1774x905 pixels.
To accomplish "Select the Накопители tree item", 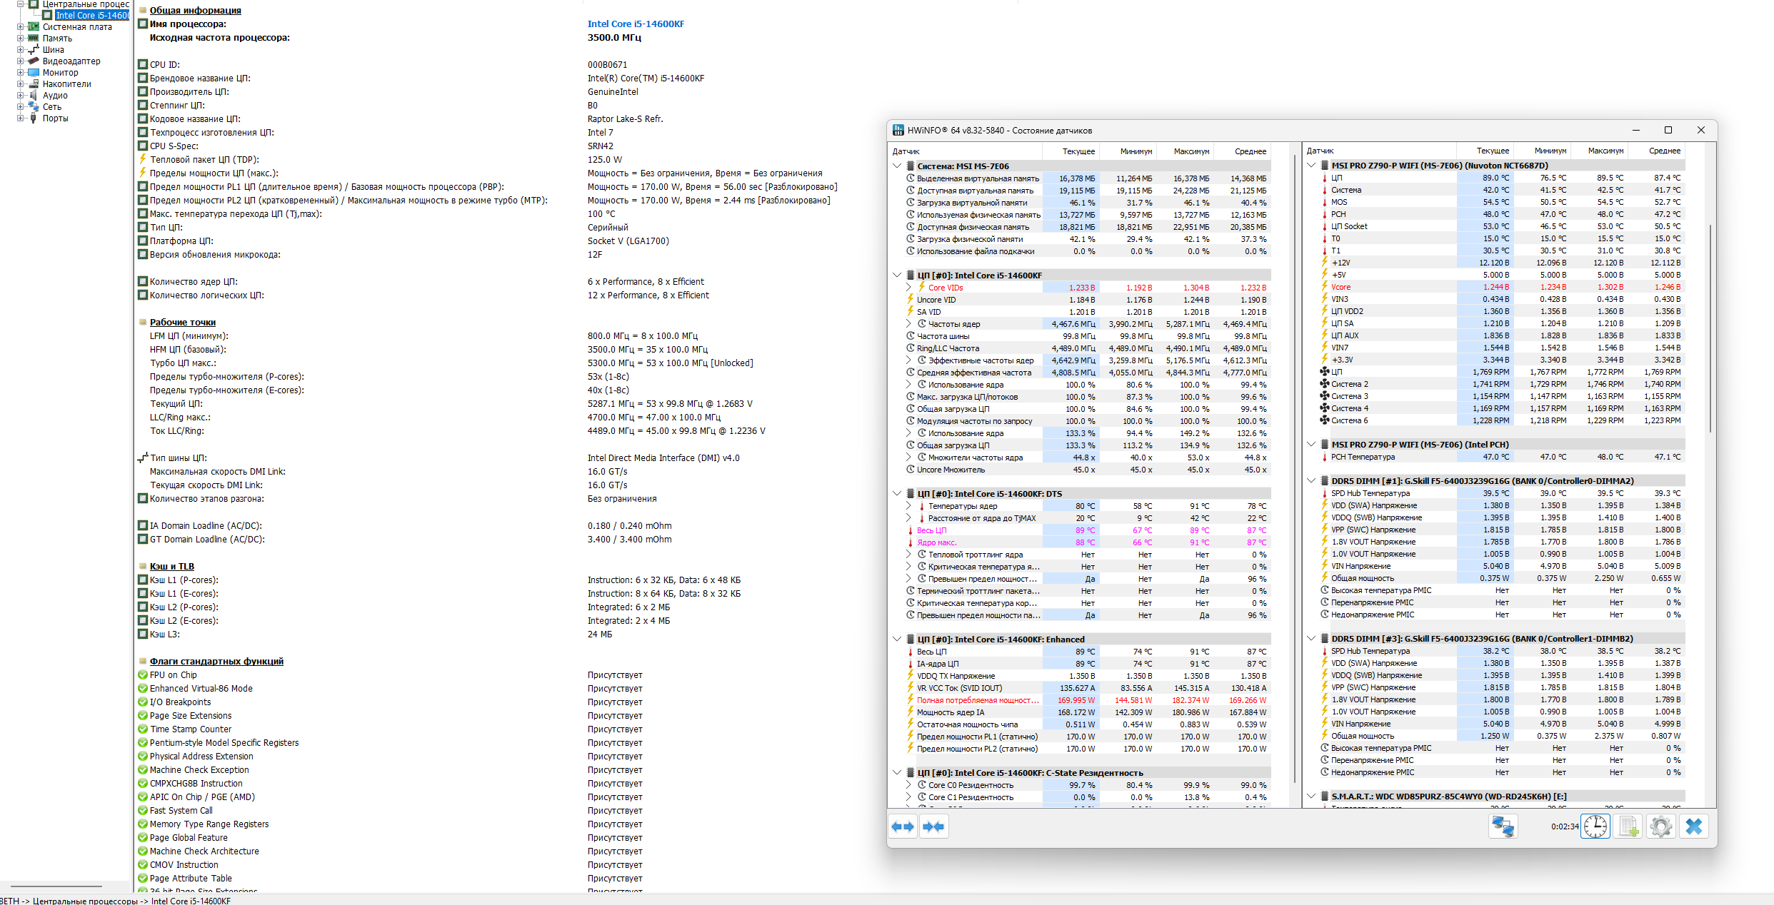I will [66, 84].
